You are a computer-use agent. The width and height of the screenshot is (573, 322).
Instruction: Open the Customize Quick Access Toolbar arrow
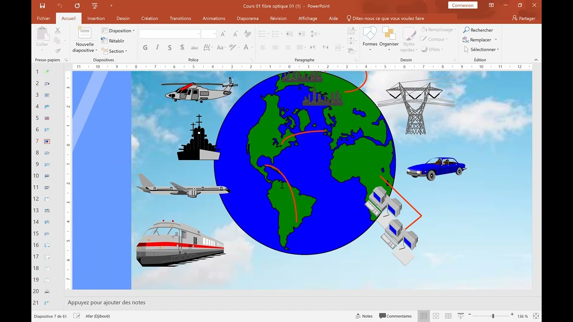pyautogui.click(x=111, y=6)
